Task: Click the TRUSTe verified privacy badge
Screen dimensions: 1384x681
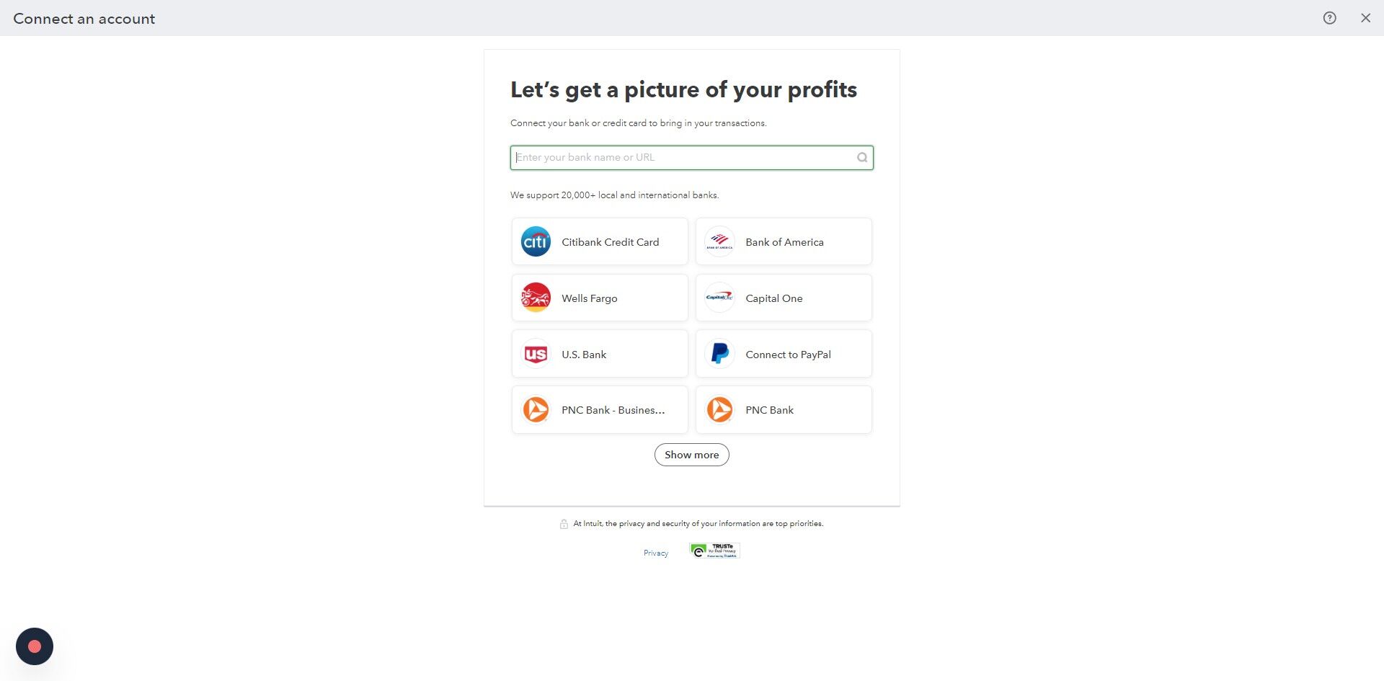Action: tap(714, 551)
